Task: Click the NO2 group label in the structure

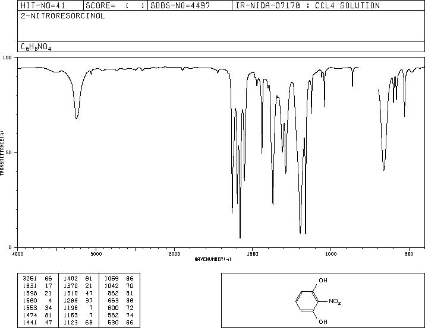Action: click(335, 301)
